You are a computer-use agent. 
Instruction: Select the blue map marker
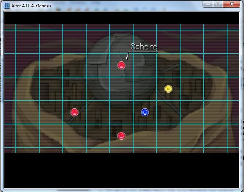pos(145,112)
